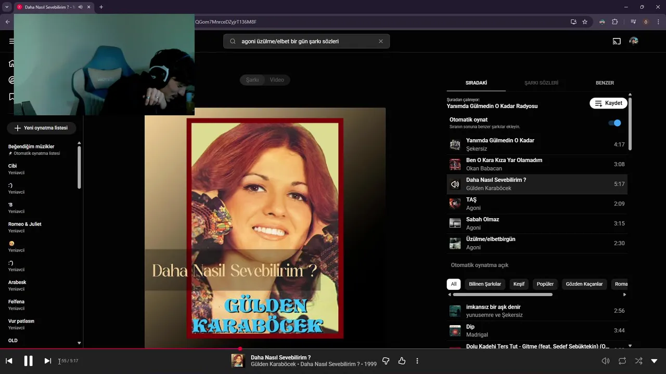Like the song with thumbs-up icon

(402, 361)
